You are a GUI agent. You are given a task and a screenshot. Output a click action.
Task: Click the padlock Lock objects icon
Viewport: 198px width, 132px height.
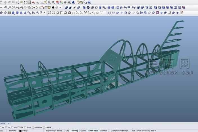tap(53, 2)
